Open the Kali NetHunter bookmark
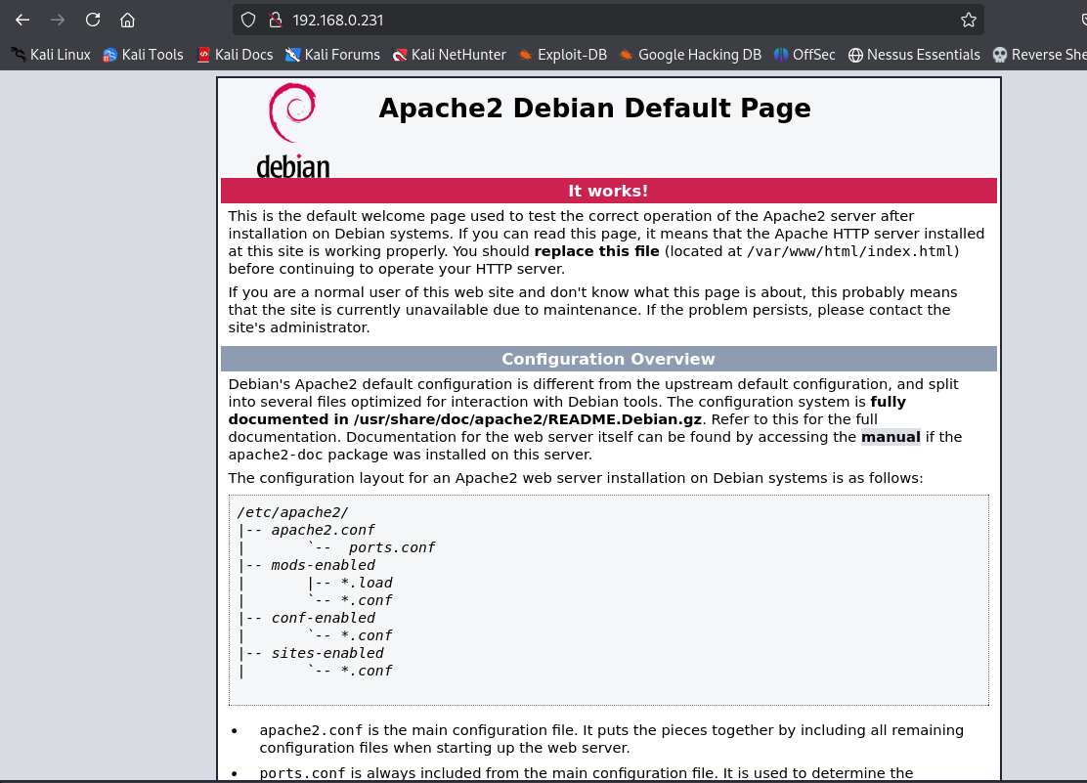Viewport: 1087px width, 783px height. tap(450, 55)
